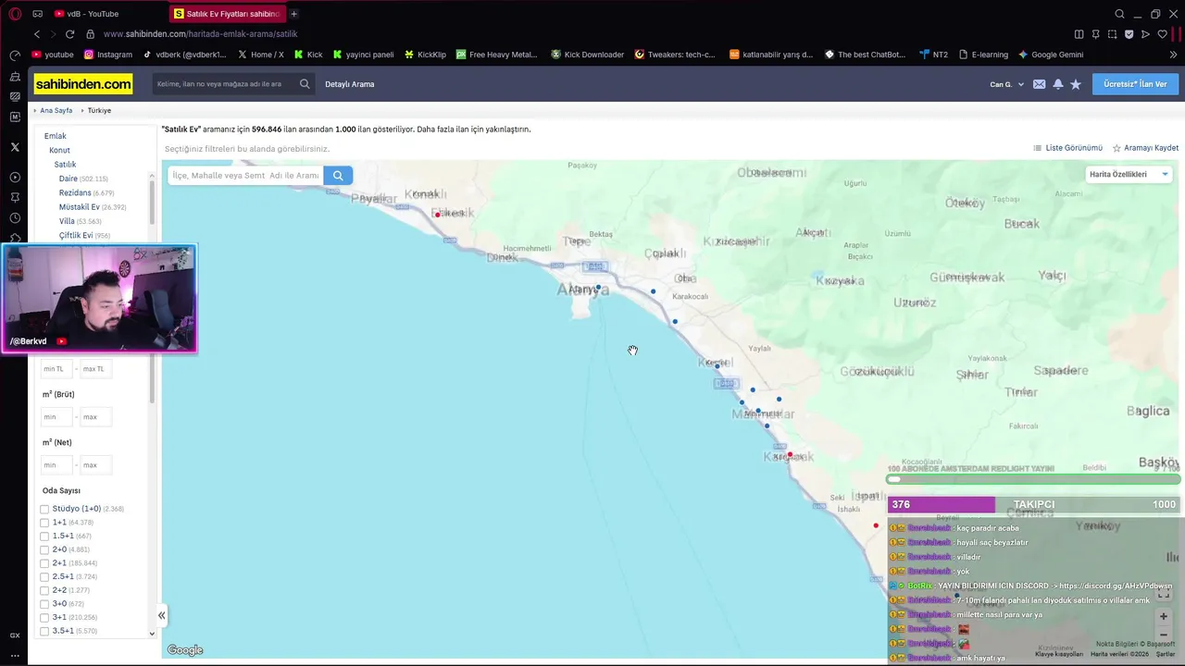Image resolution: width=1185 pixels, height=666 pixels.
Task: Click the browser address bar URL
Action: 201,34
